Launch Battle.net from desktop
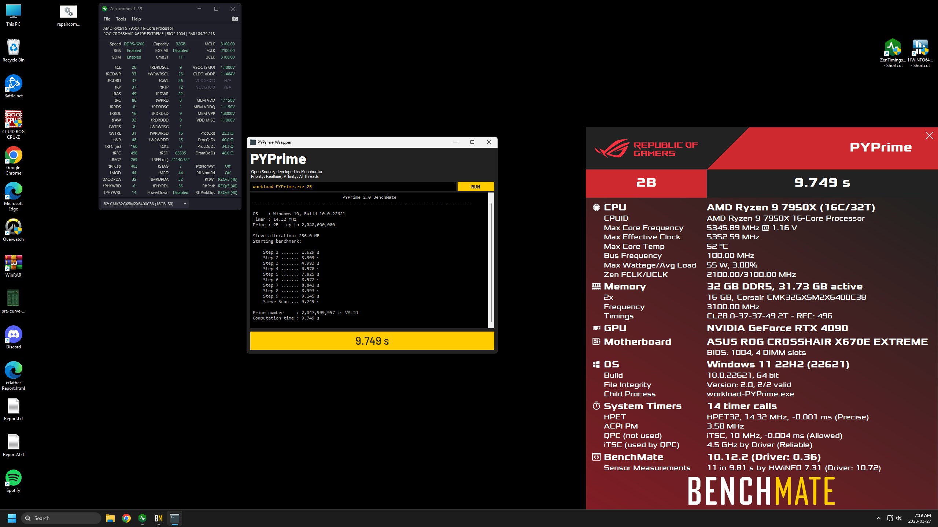The image size is (938, 527). point(14,86)
